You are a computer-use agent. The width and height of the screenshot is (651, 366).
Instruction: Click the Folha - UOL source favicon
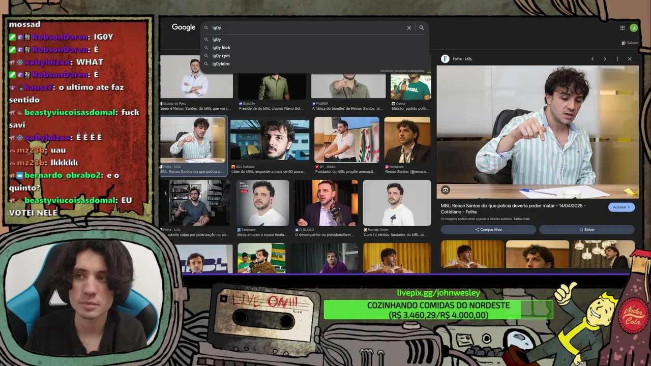(x=445, y=59)
